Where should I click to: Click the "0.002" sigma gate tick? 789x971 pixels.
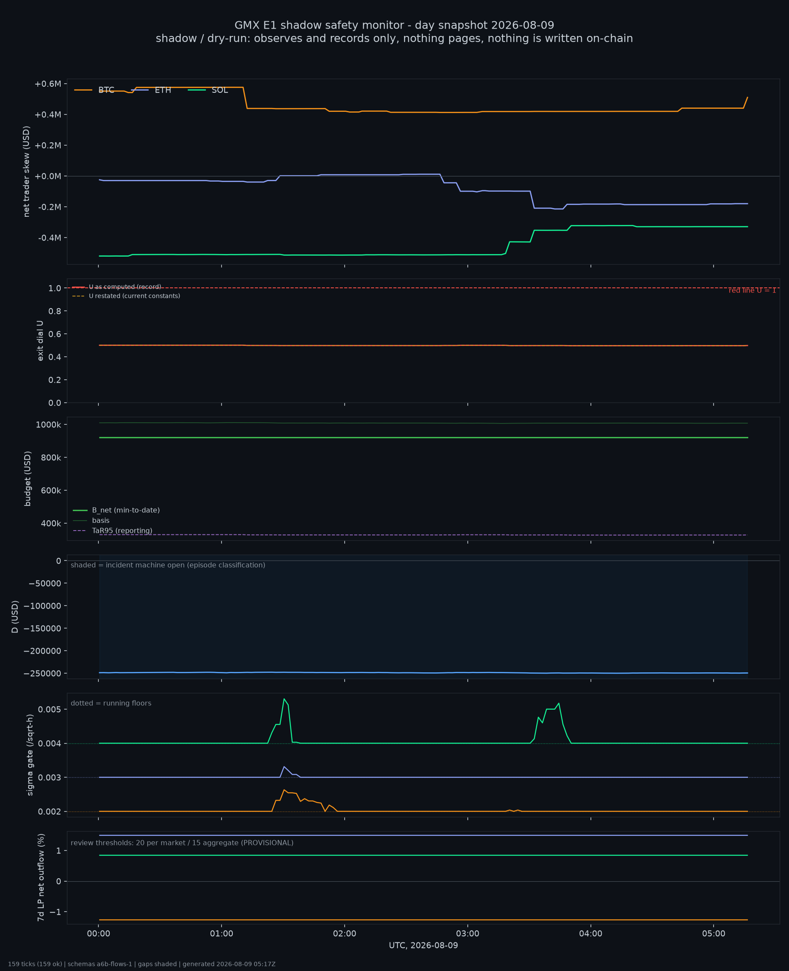(x=49, y=811)
